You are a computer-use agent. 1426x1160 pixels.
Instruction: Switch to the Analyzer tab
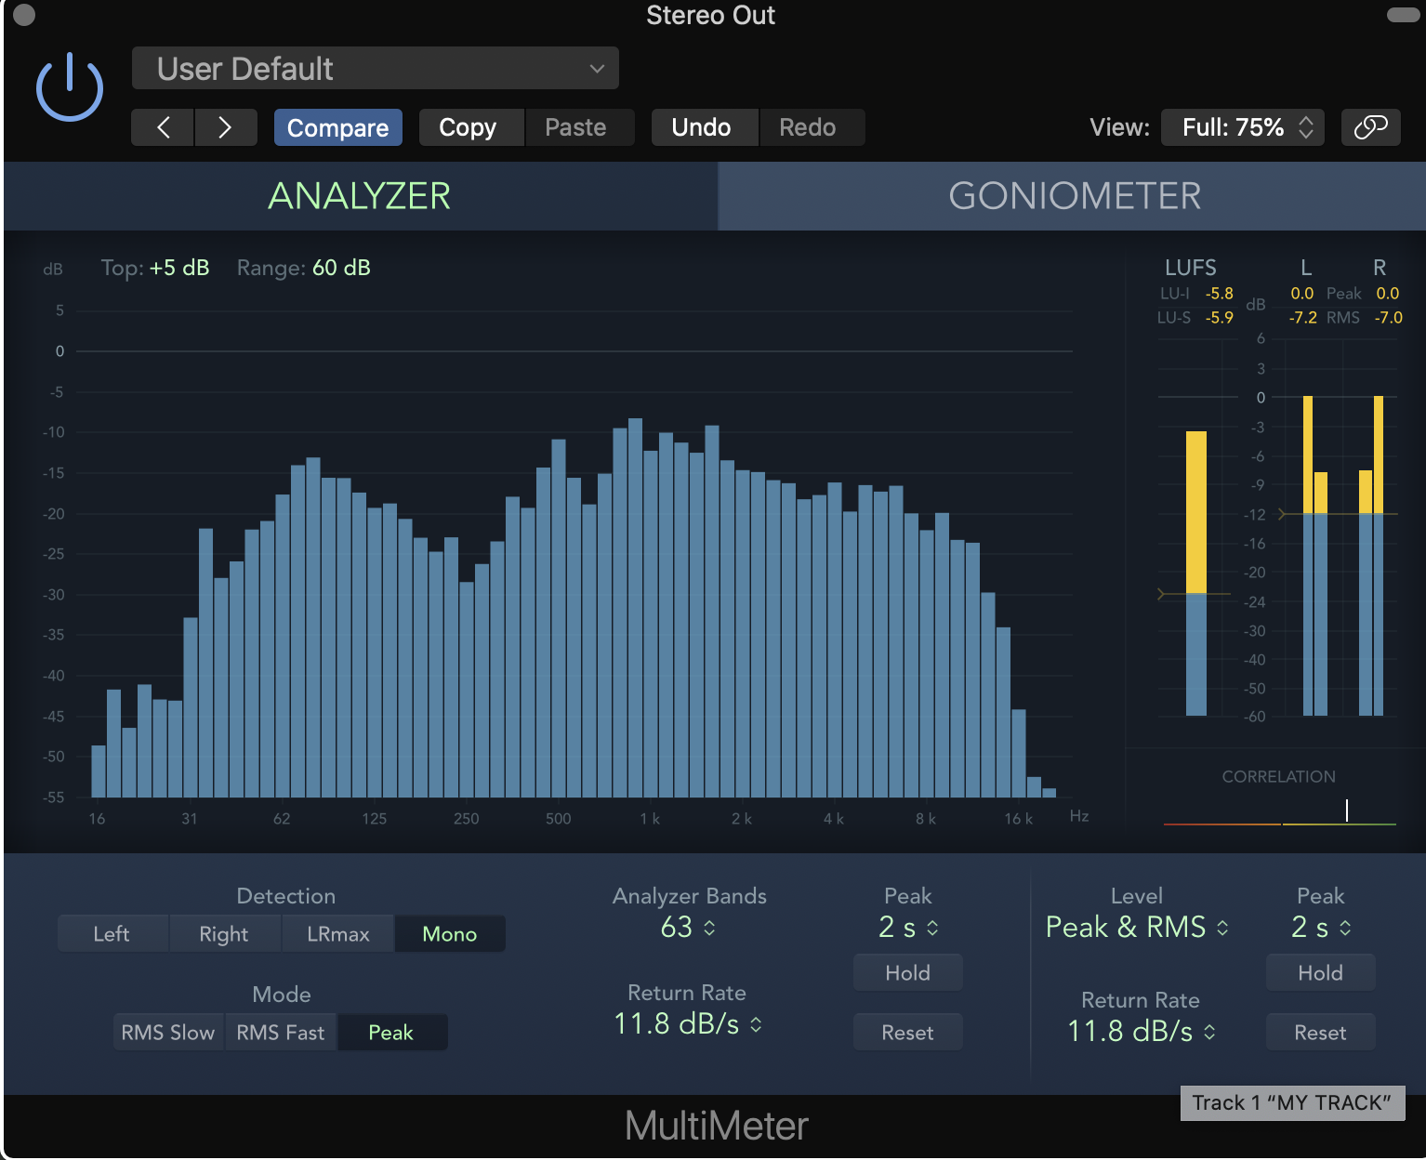[x=360, y=196]
